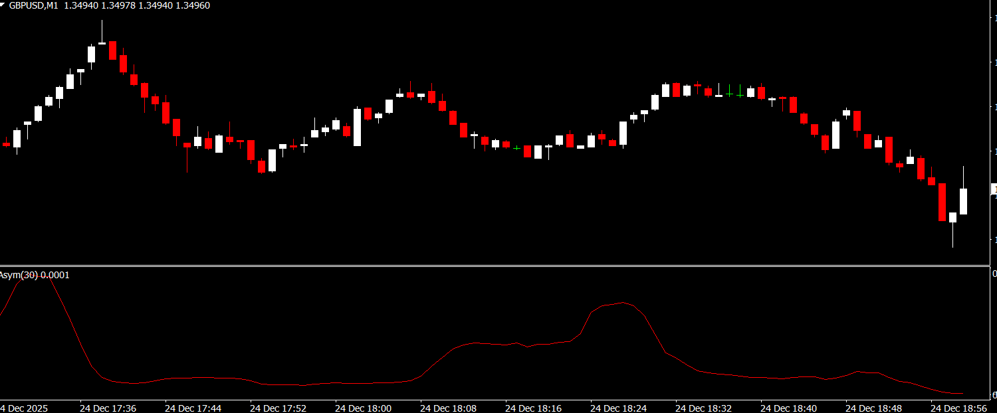Click the highest candle wick near 17:36
Image resolution: width=997 pixels, height=413 pixels.
pos(102,30)
